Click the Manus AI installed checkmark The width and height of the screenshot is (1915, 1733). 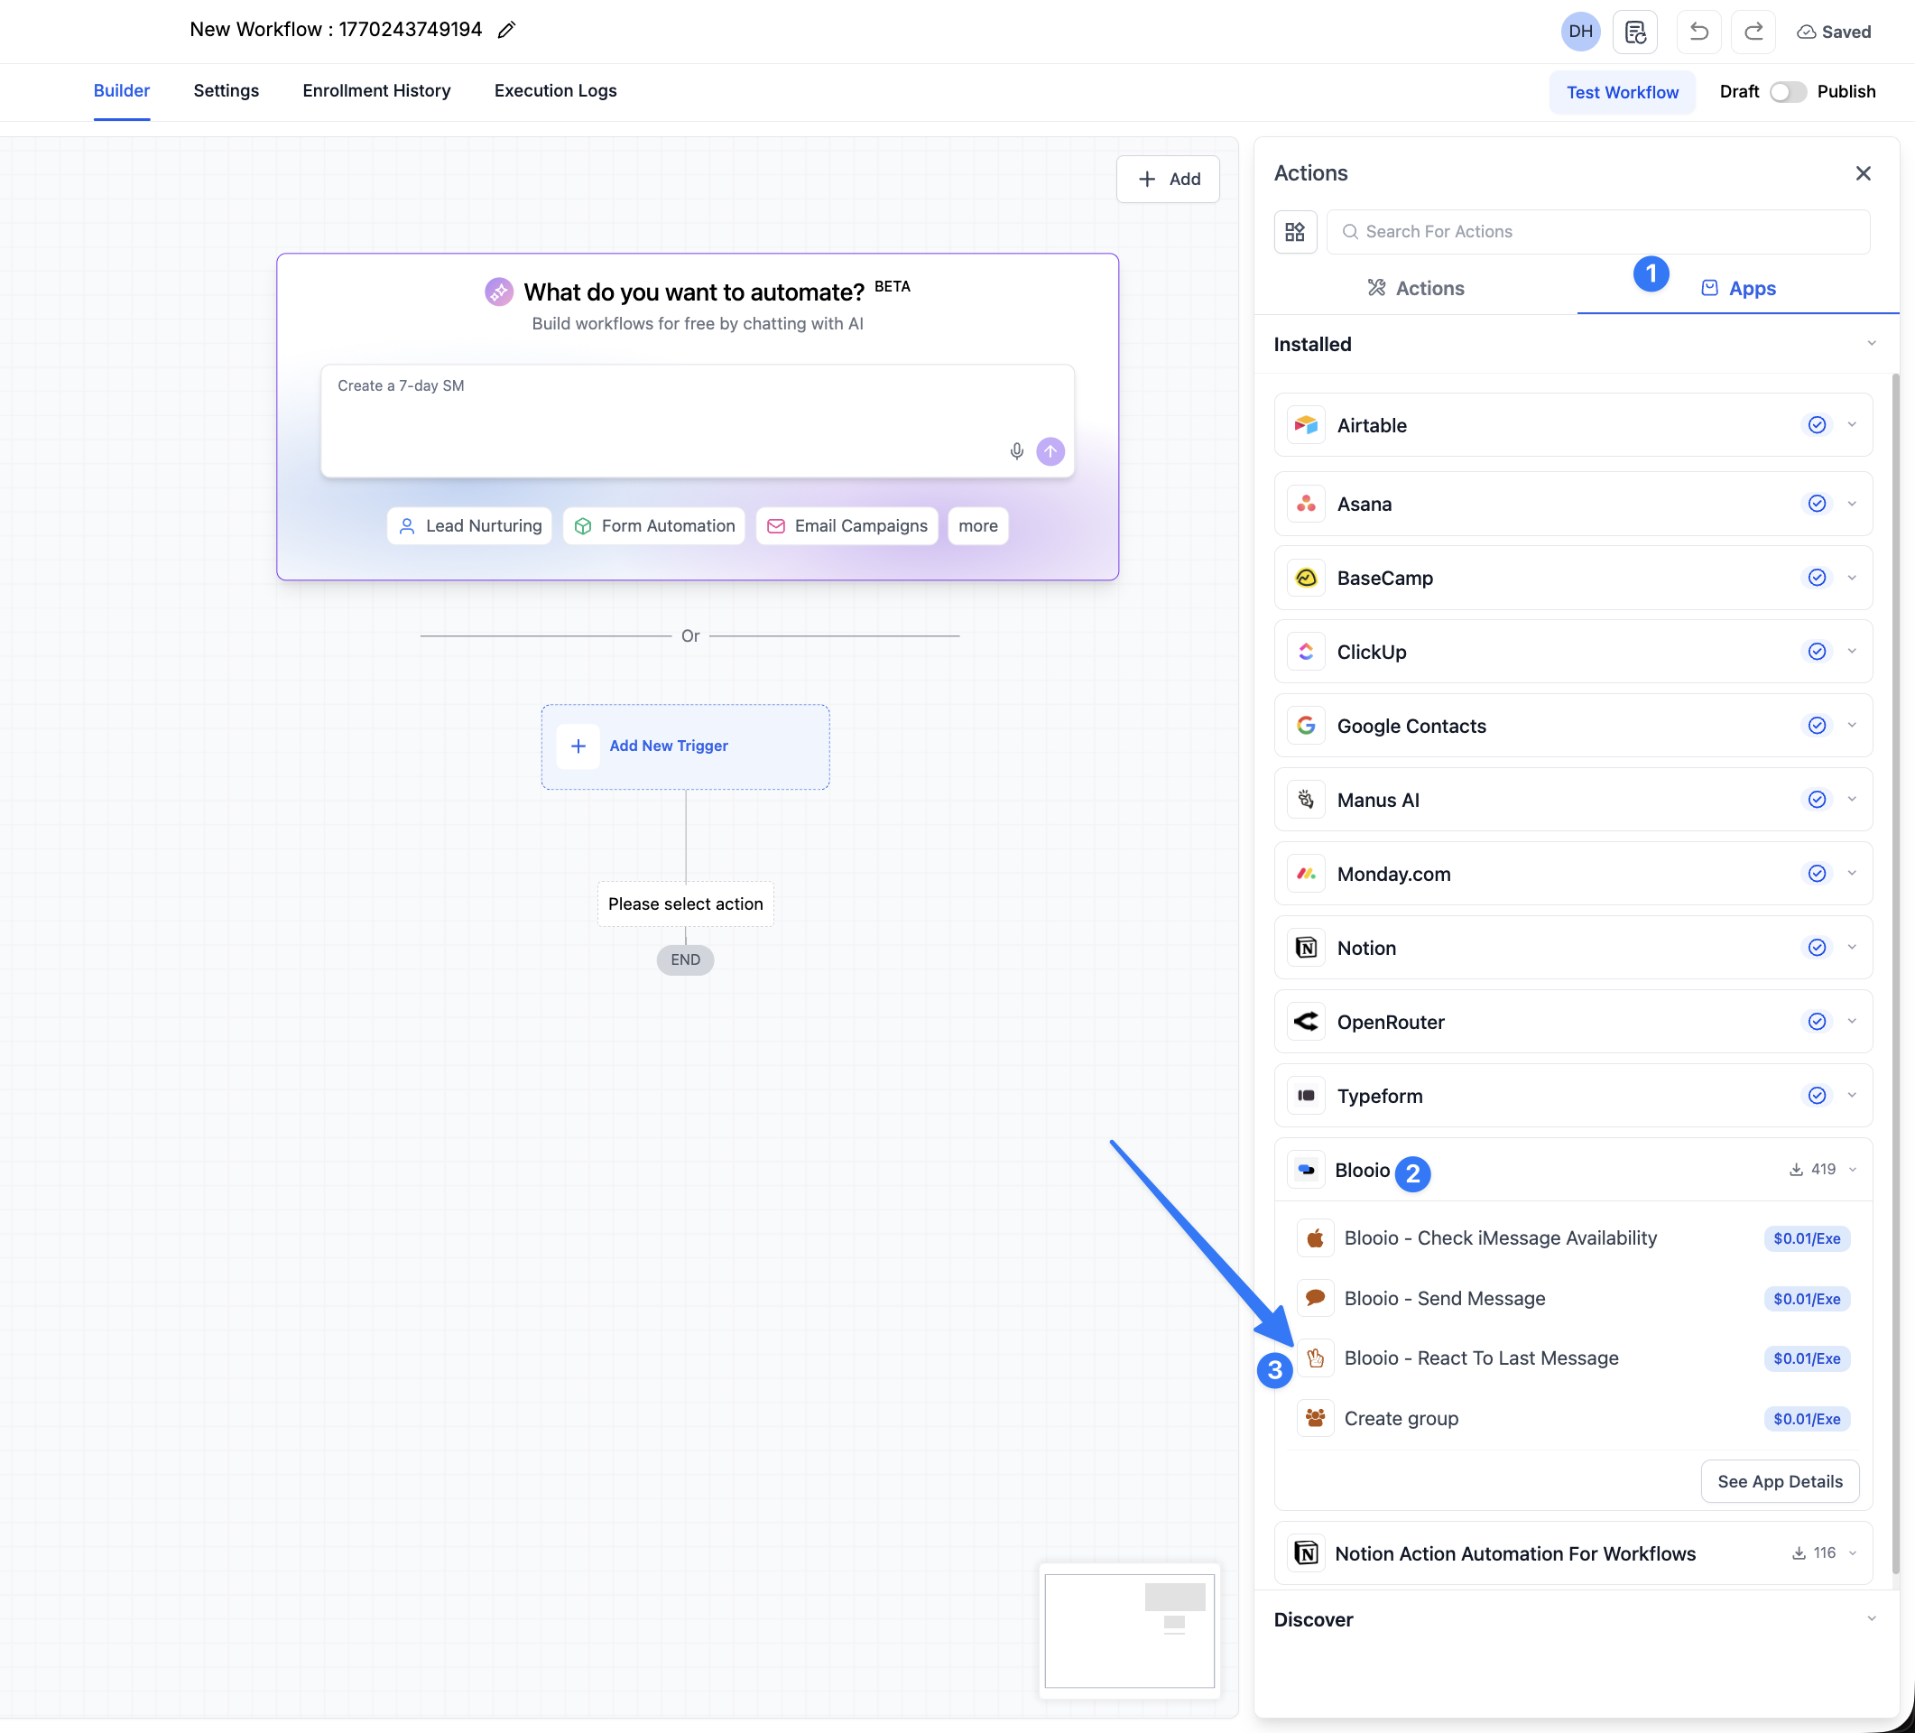[x=1817, y=800]
